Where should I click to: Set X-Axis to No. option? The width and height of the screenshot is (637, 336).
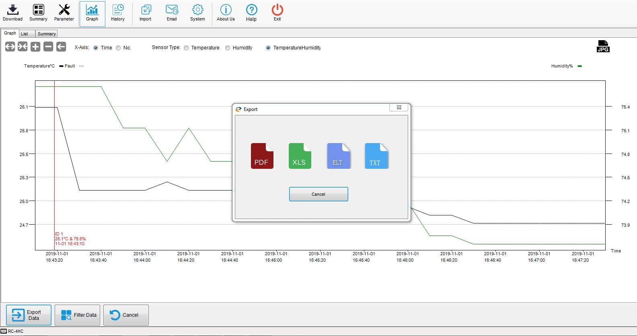point(118,48)
